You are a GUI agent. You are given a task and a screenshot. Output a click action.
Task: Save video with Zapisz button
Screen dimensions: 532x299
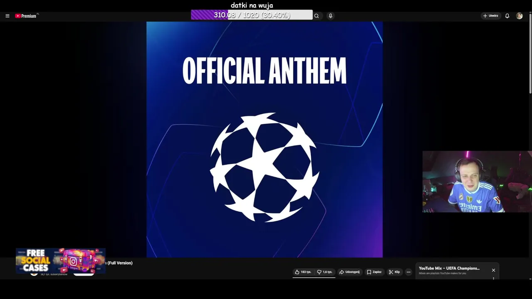(374, 272)
